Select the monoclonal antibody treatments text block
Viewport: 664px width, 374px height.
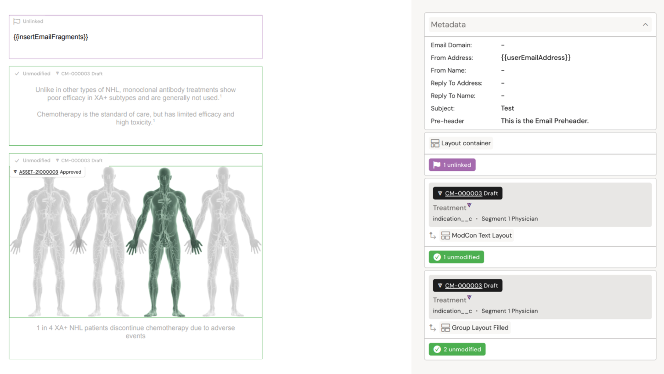click(135, 106)
